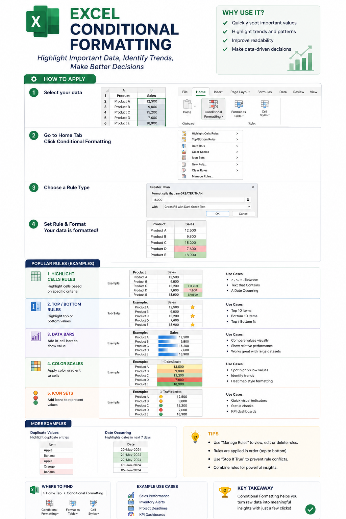This screenshot has height=519, width=346.
Task: Click the gear icon beside HOW TO APPLY
Action: pos(34,79)
